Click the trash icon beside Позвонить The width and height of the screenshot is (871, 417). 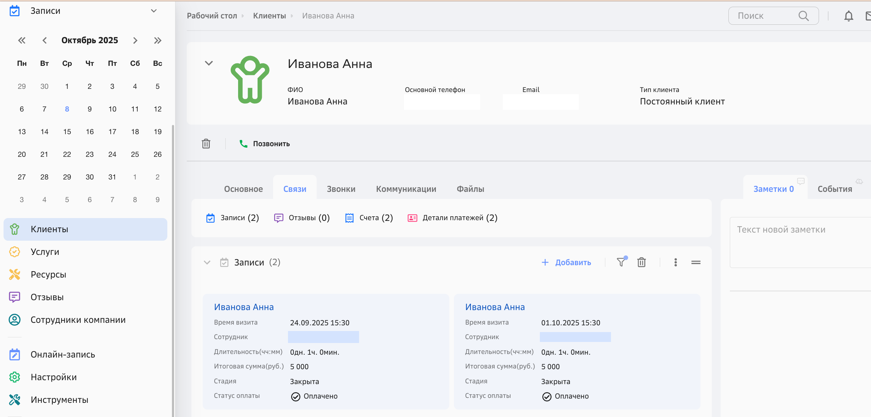tap(206, 144)
